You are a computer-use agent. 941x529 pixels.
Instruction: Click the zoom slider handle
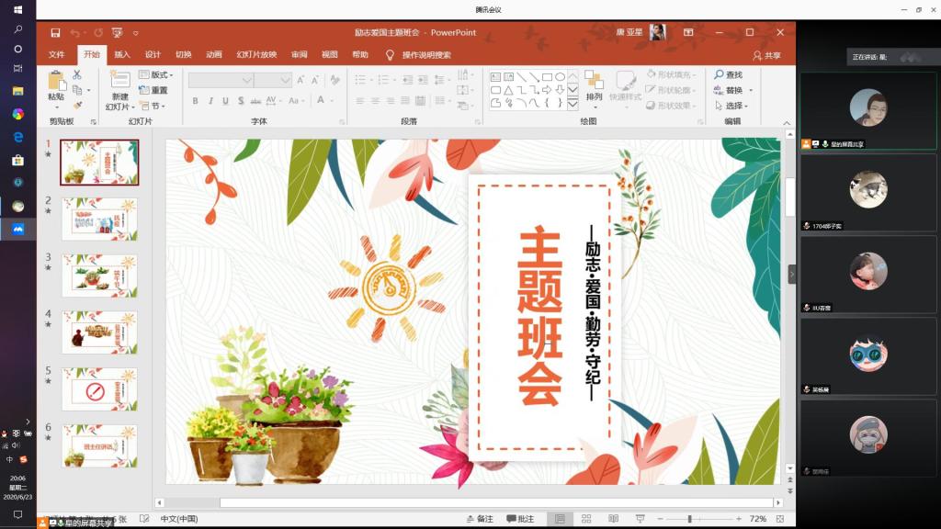(689, 519)
